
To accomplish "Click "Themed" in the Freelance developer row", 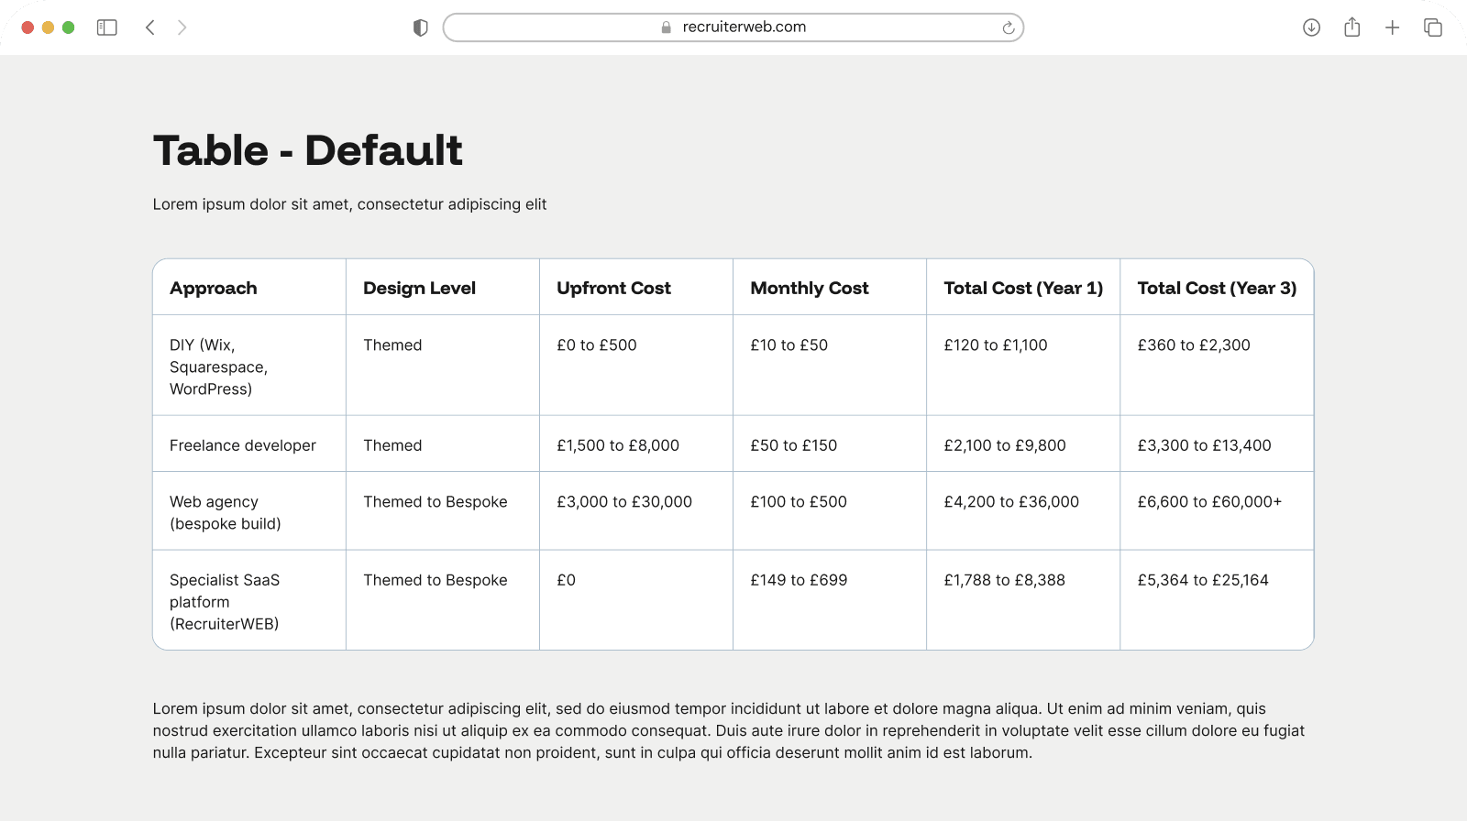I will [392, 445].
